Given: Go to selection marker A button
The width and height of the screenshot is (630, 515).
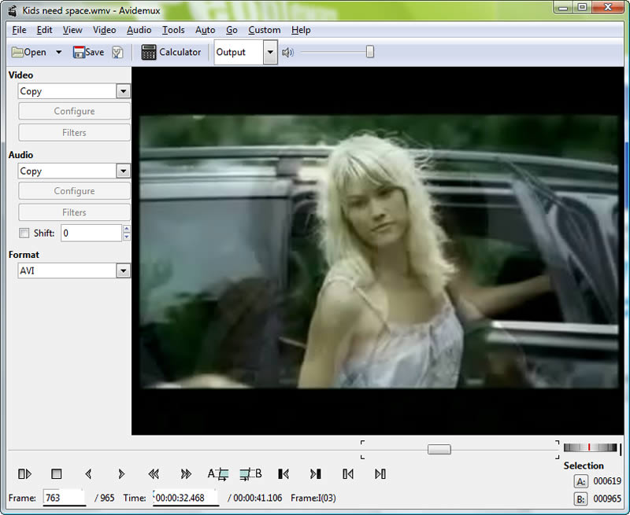Looking at the screenshot, I should pos(580,481).
